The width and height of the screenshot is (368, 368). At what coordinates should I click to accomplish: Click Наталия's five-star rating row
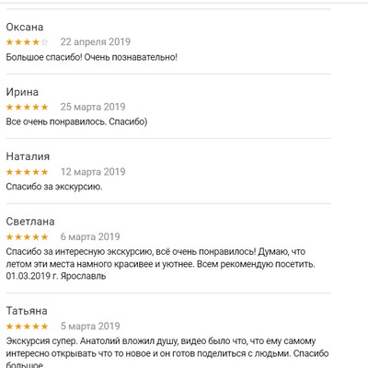point(27,172)
